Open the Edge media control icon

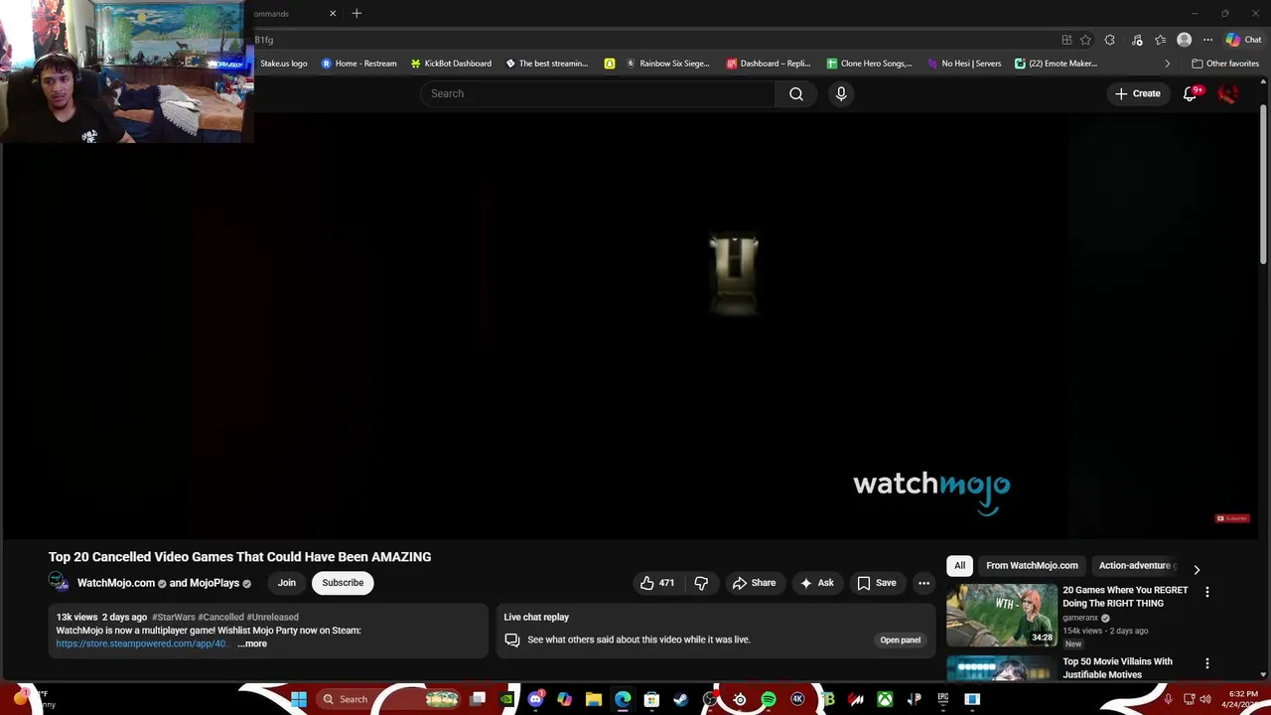(1135, 40)
